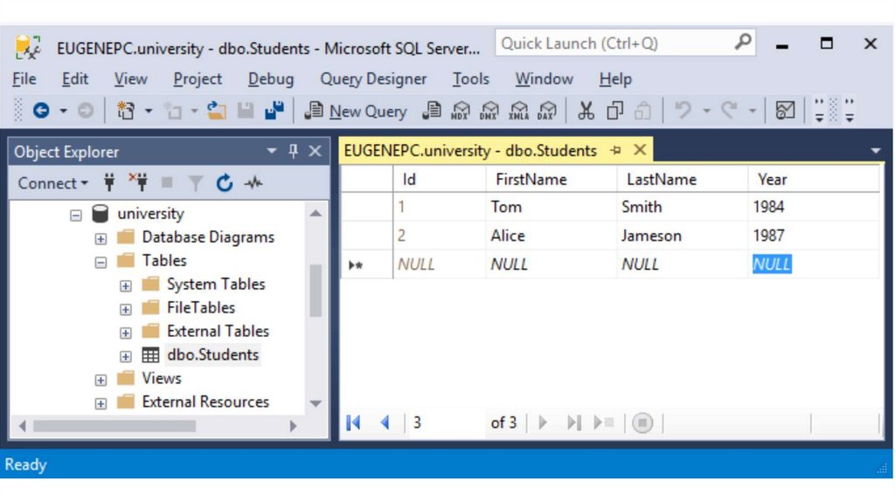
Task: Open the File menu
Action: pos(24,79)
